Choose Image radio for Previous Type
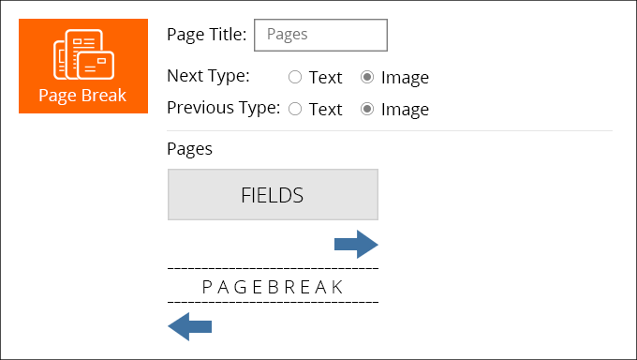 367,109
